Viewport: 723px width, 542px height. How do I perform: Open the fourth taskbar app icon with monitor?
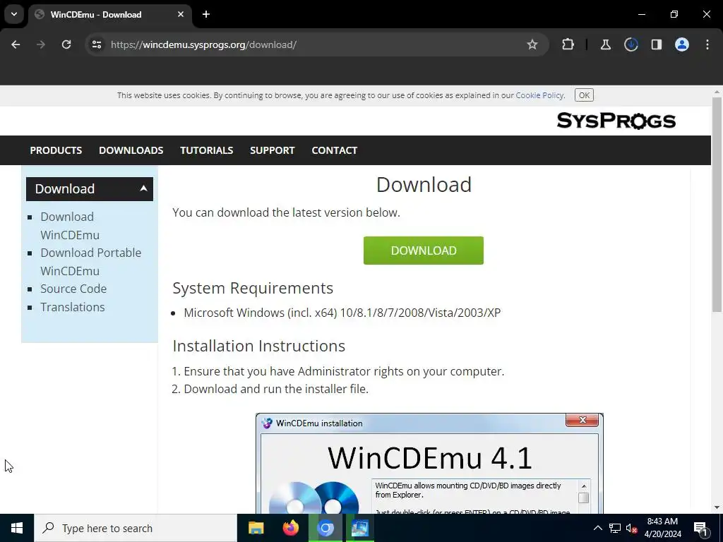coord(359,528)
